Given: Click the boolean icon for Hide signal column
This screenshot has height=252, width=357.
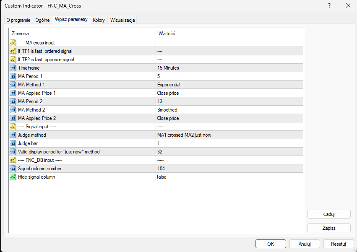Looking at the screenshot, I should point(13,177).
